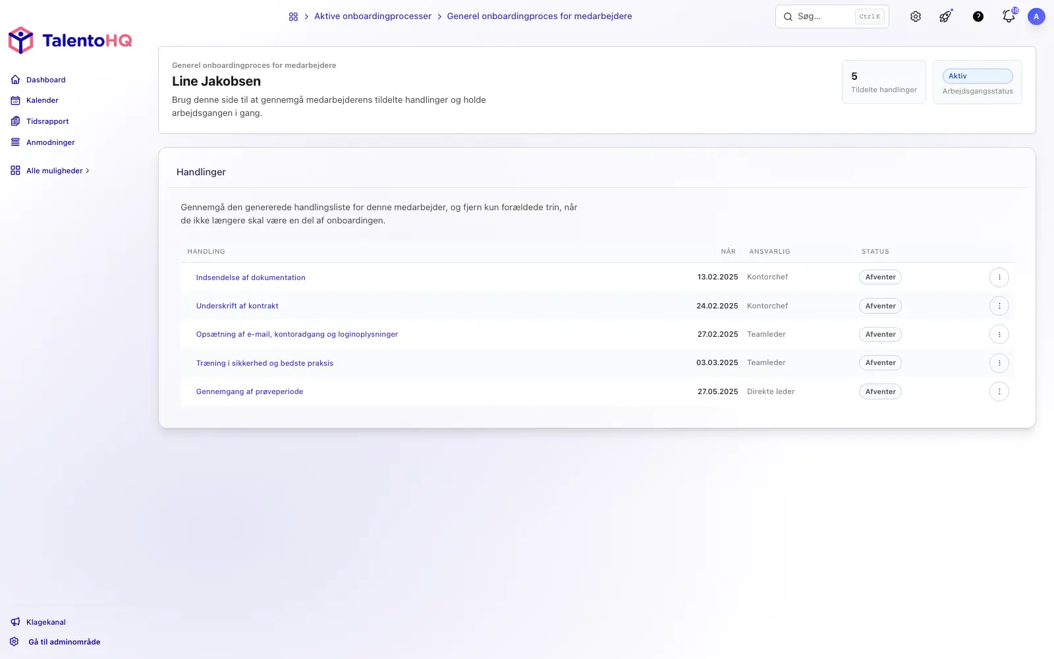The width and height of the screenshot is (1054, 659).
Task: Click the Klagekanal megaphone icon
Action: [15, 622]
